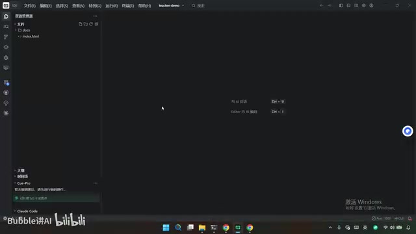
Task: Open the 文件(F) menu
Action: [x=29, y=6]
